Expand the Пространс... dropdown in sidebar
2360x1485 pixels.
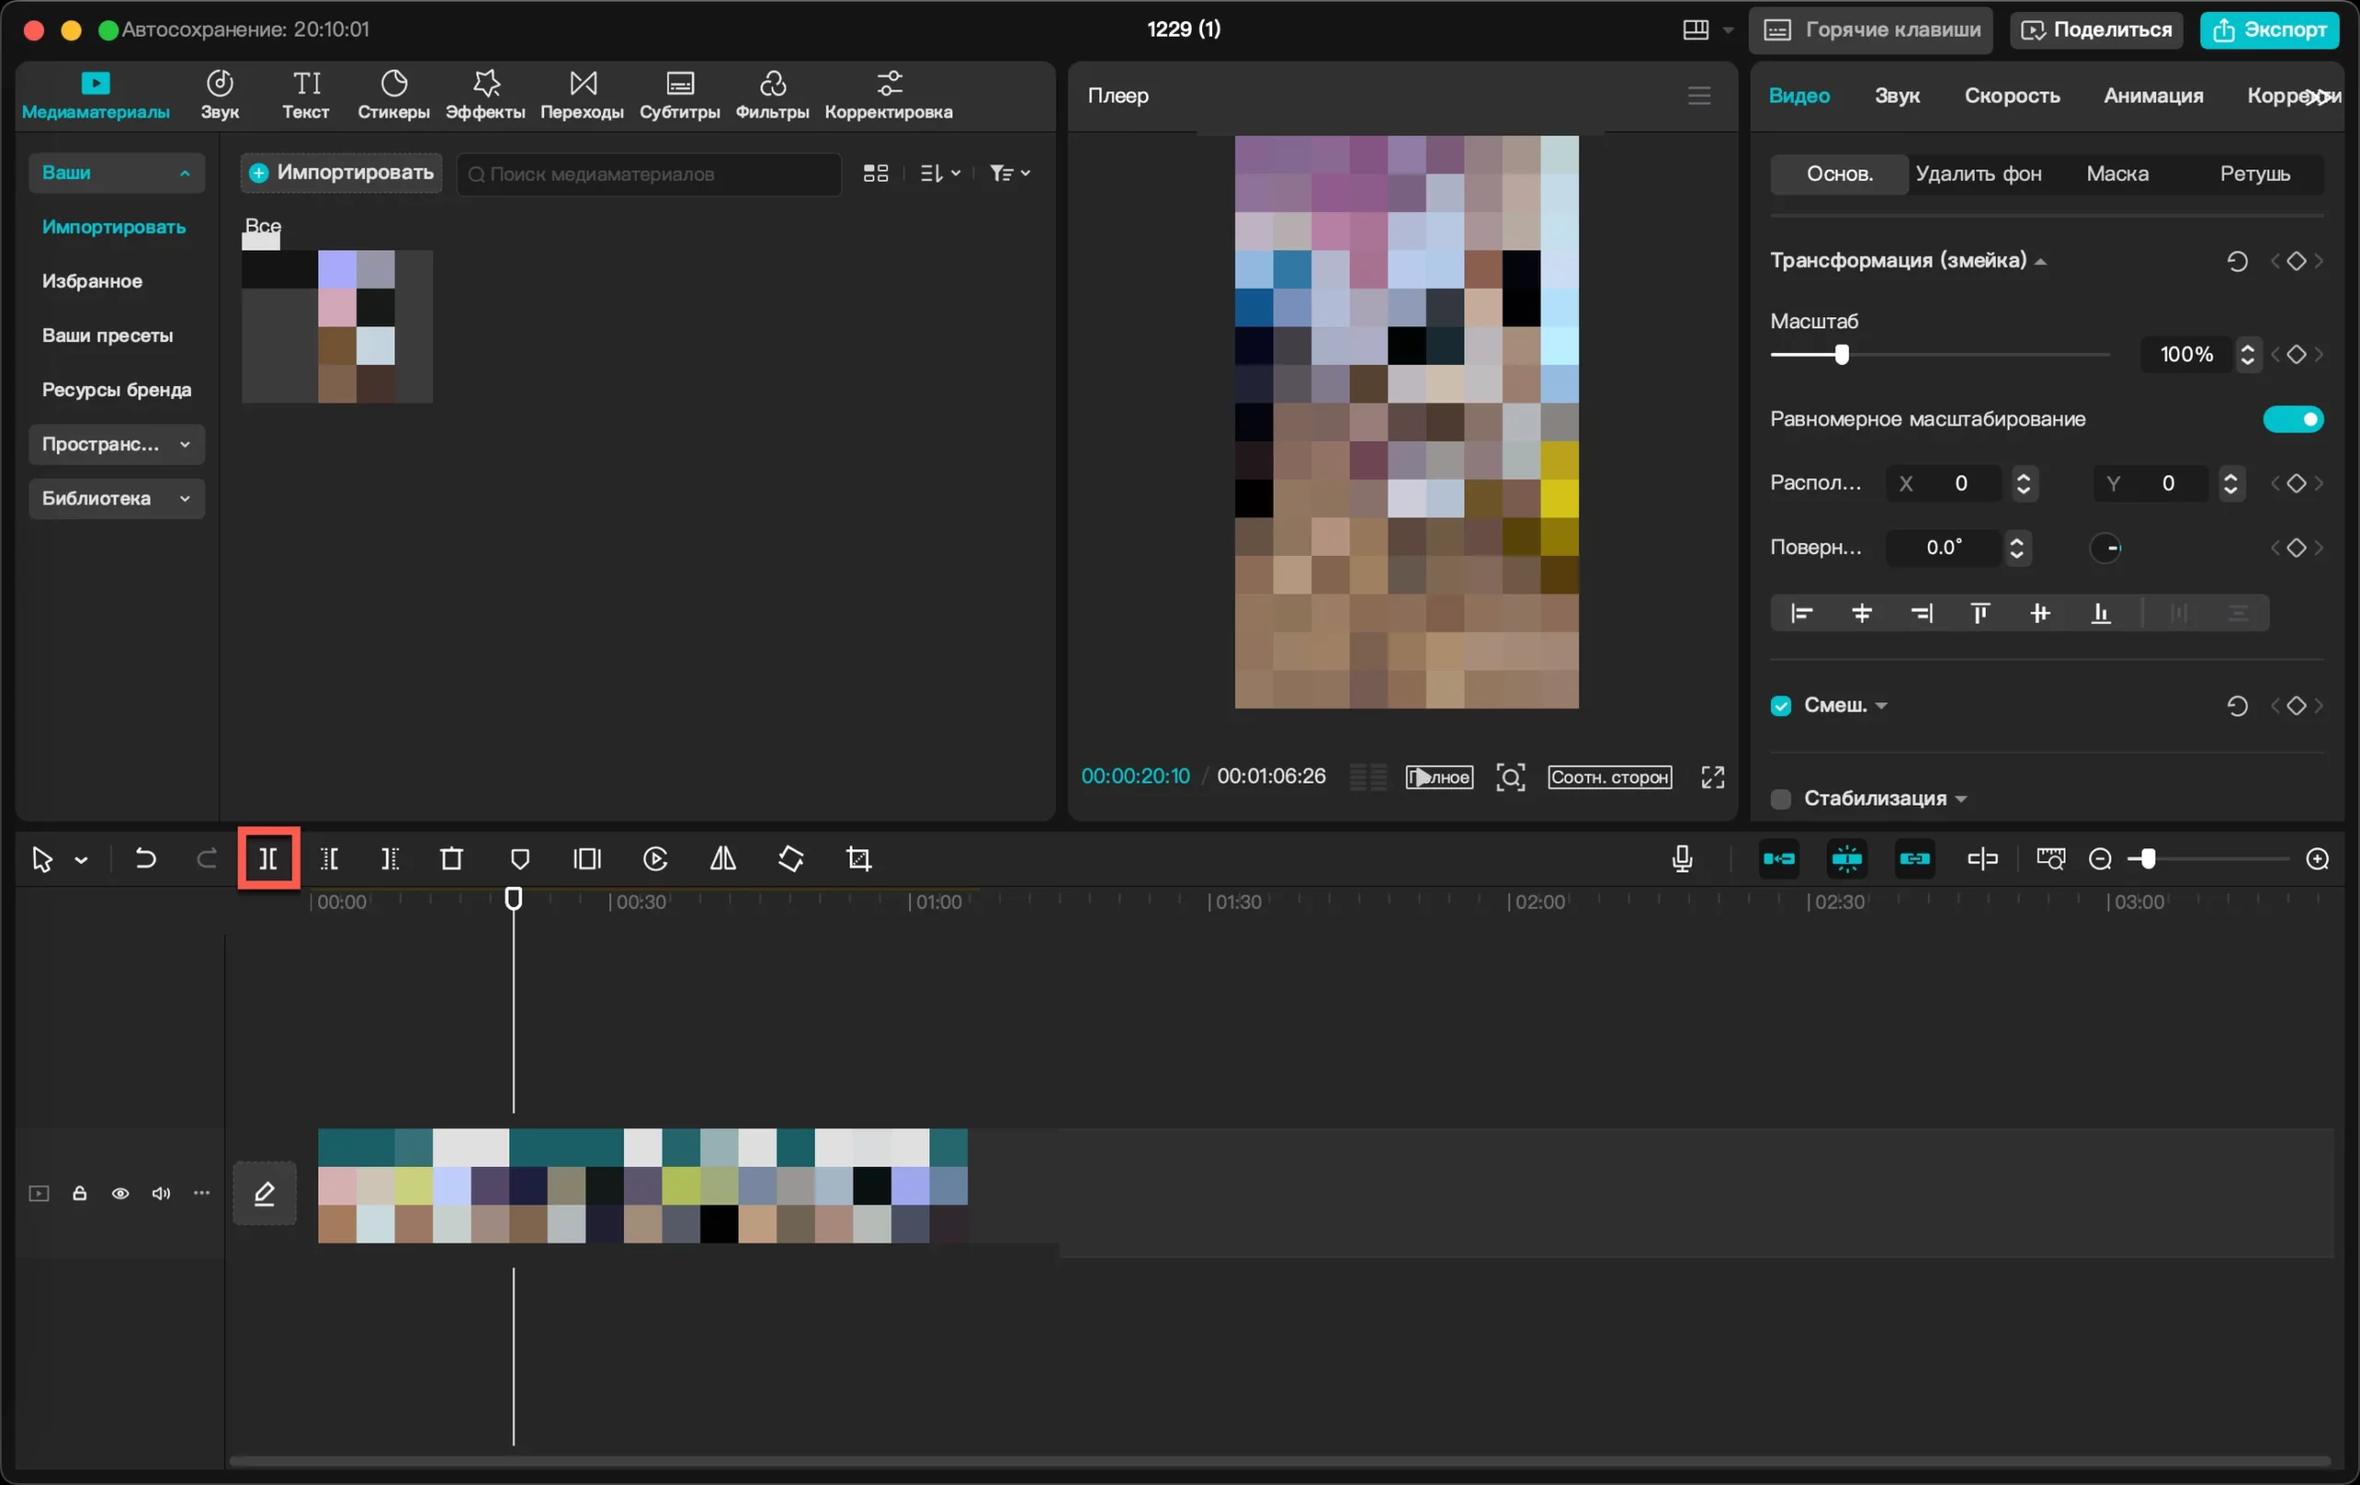(x=117, y=444)
